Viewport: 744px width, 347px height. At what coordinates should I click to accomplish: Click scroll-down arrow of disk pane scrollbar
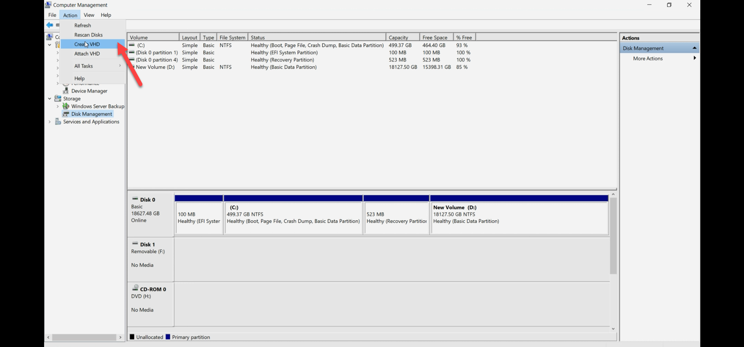click(x=613, y=329)
